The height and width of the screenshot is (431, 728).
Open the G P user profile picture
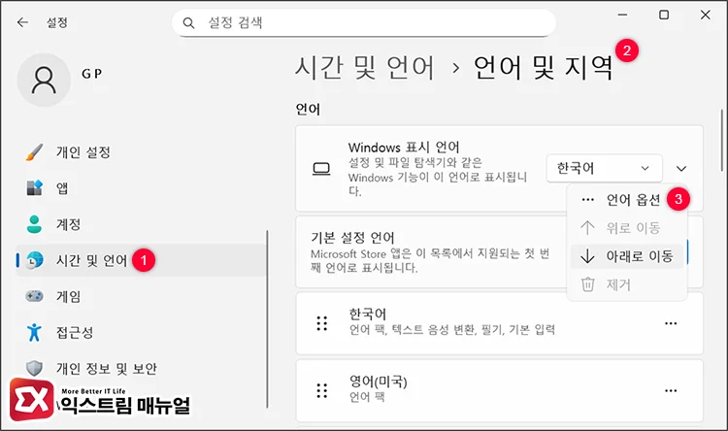pyautogui.click(x=44, y=80)
